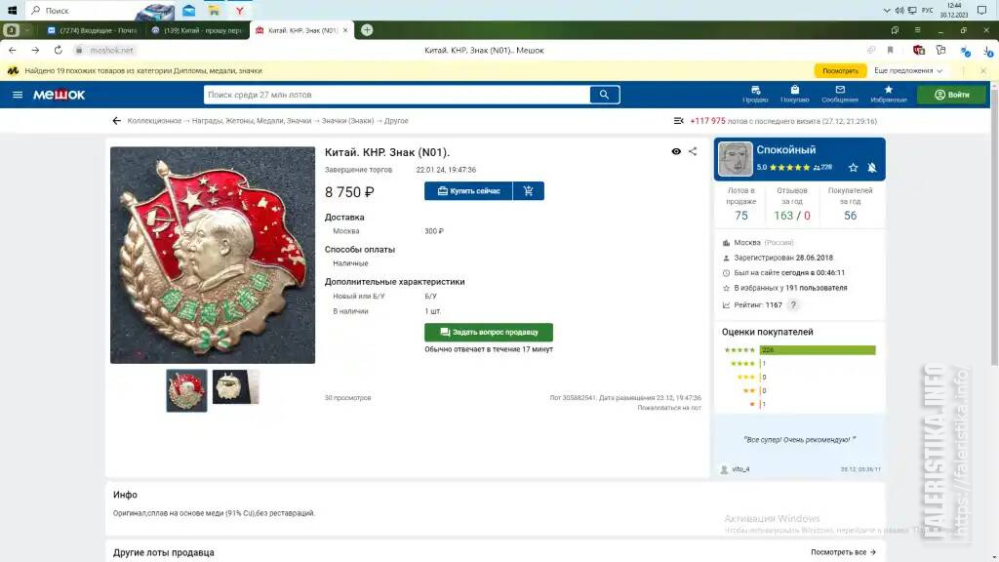
Task: Add seller Спокойный to favorites star
Action: coord(853,168)
